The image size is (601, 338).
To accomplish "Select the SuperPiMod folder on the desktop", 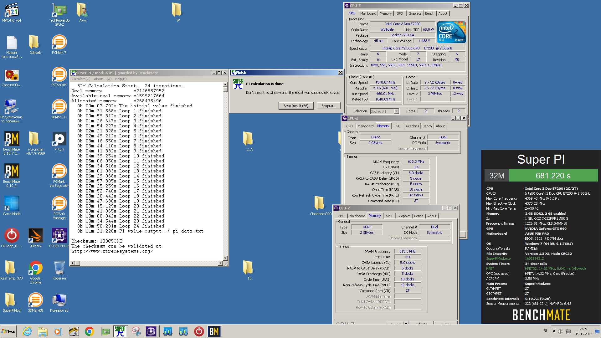I will pos(12,302).
